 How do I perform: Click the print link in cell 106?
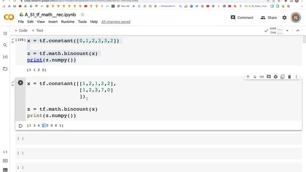point(35,60)
